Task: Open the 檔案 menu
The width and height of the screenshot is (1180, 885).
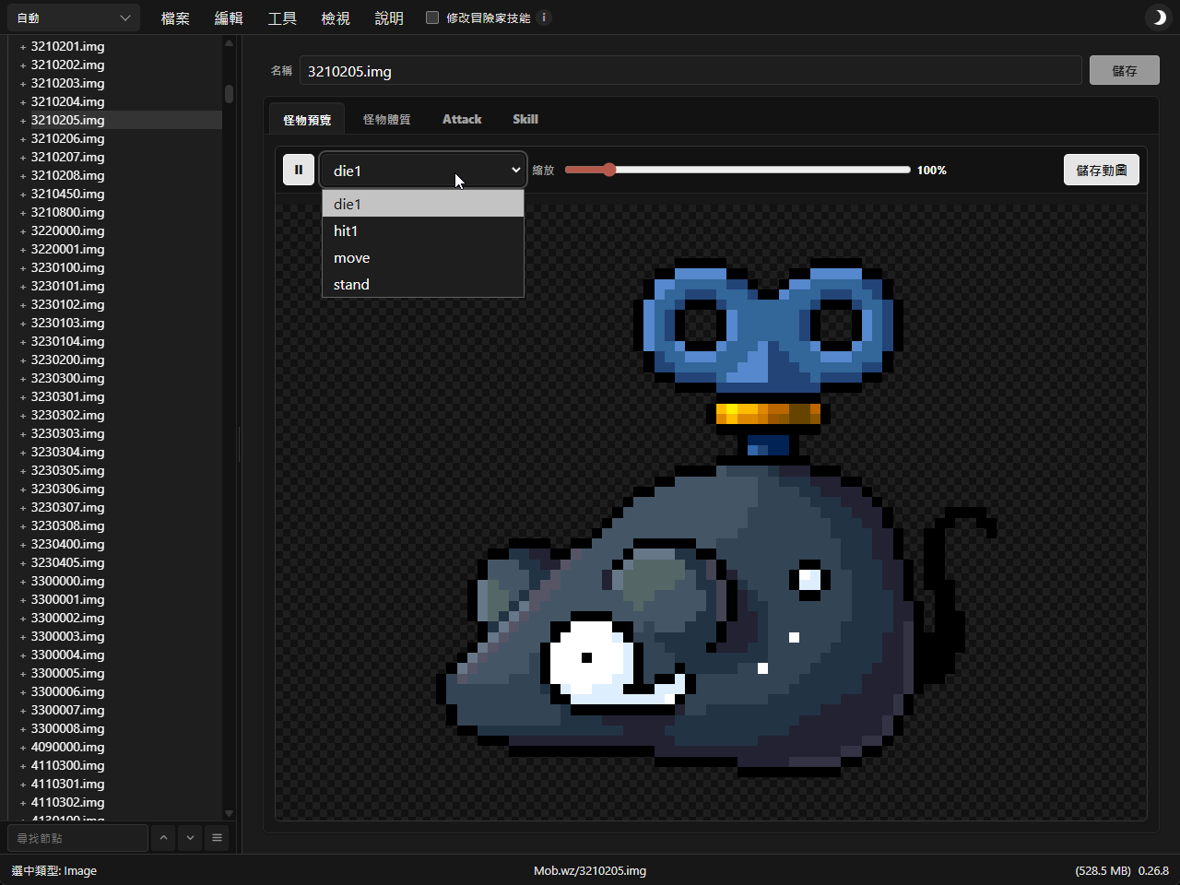Action: coord(175,18)
